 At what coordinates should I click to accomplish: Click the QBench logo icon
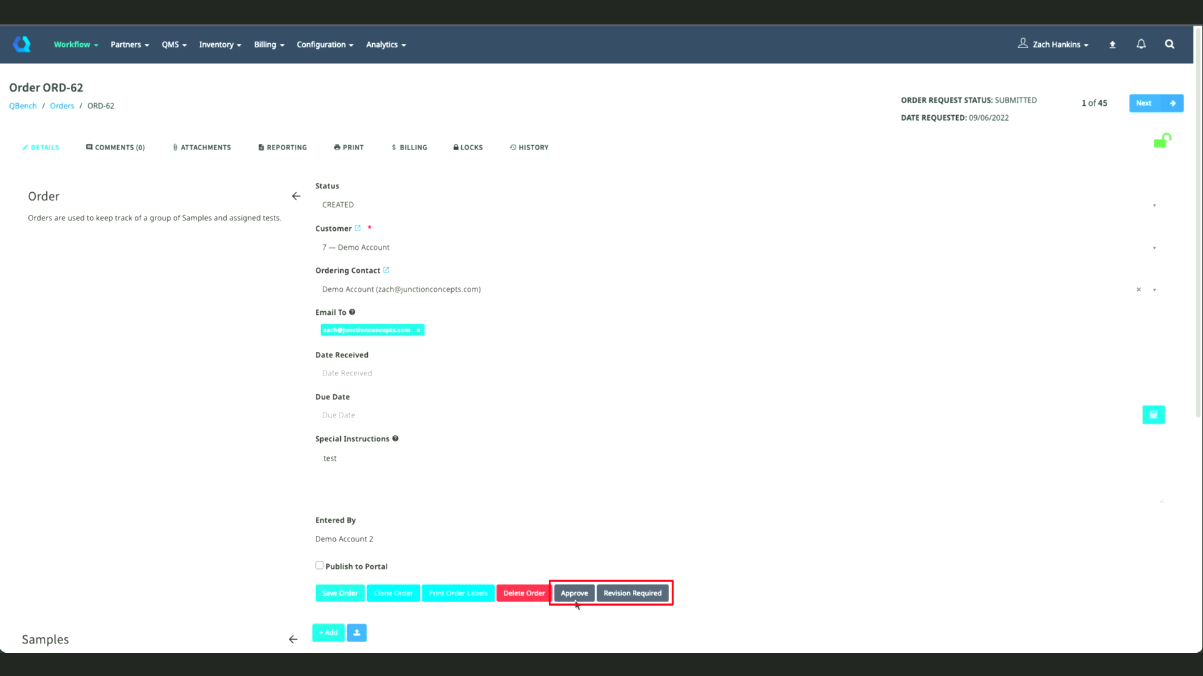point(22,44)
